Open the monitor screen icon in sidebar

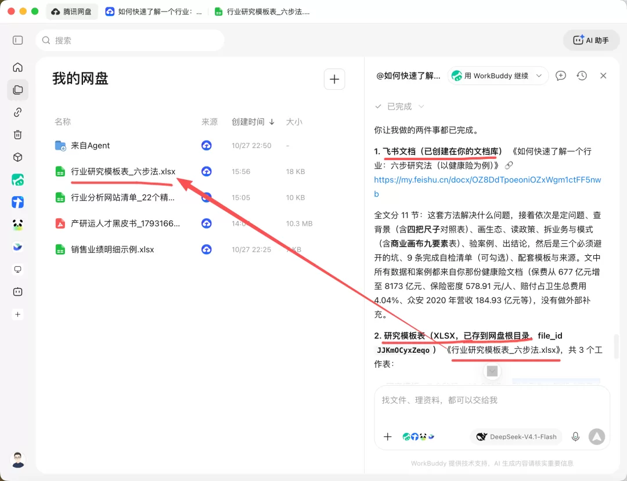tap(17, 269)
